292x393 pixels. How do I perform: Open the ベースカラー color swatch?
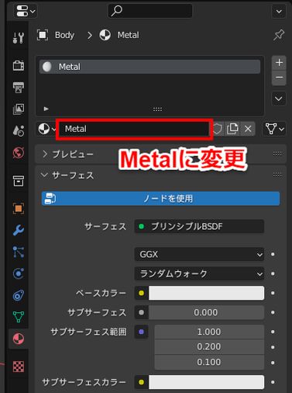point(206,293)
